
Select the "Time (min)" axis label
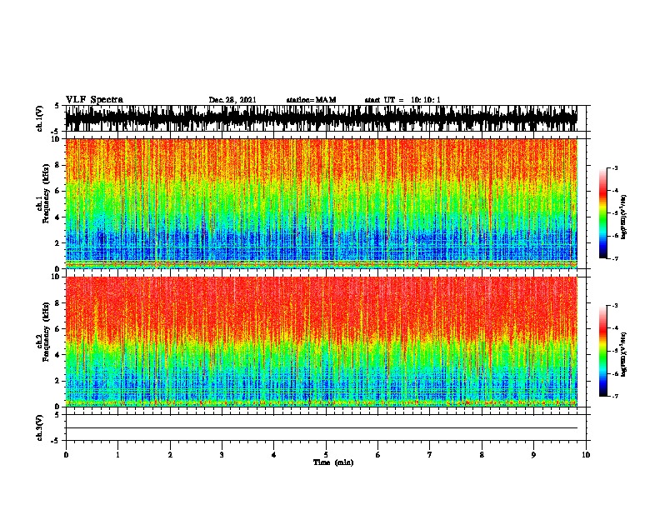point(333,462)
